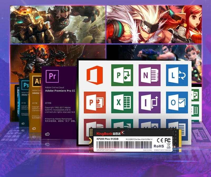
Task: Click Creative Cloud icon on the Illustrator splash
Action: coord(34,129)
